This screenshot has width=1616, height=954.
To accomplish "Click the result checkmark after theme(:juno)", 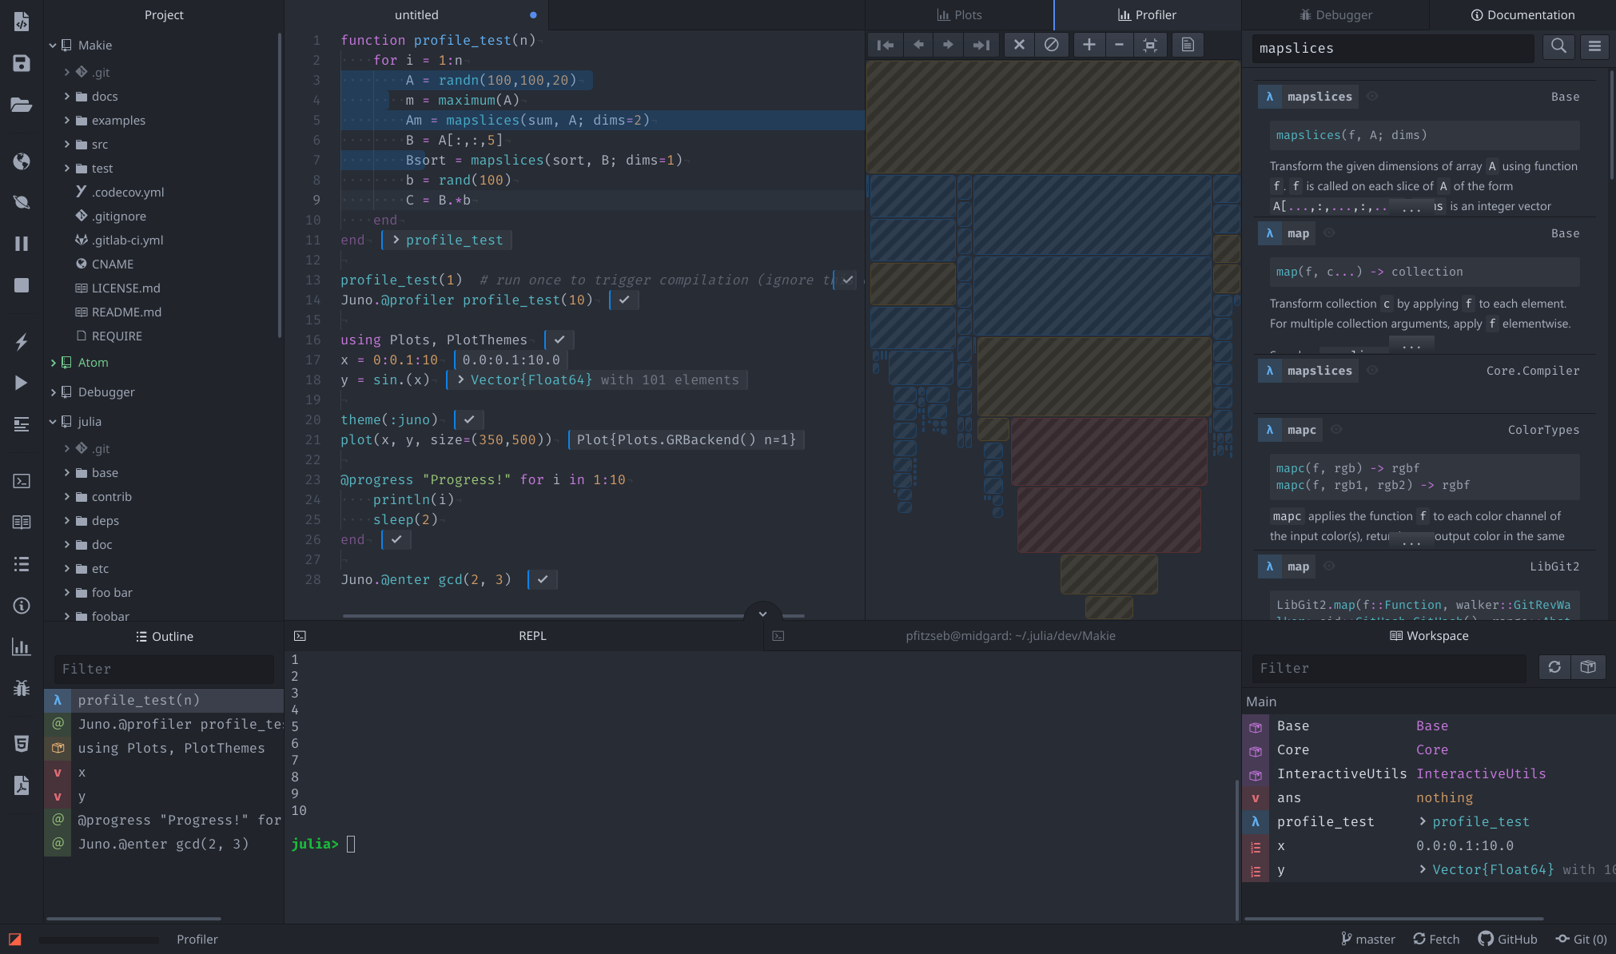I will point(469,419).
